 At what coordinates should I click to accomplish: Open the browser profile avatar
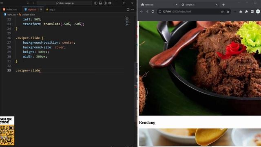(x=258, y=11)
